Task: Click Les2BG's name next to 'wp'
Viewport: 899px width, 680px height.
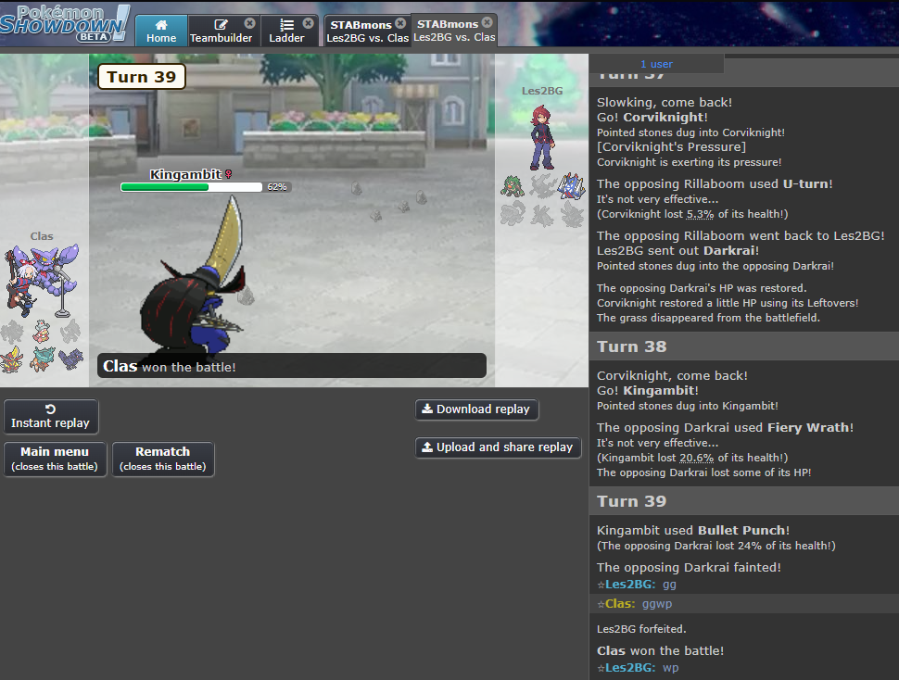Action: coord(630,667)
